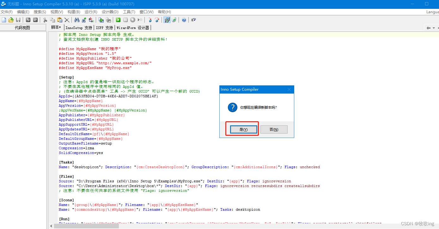Click the icon left of Help
The image size is (439, 229).
[x=174, y=20]
